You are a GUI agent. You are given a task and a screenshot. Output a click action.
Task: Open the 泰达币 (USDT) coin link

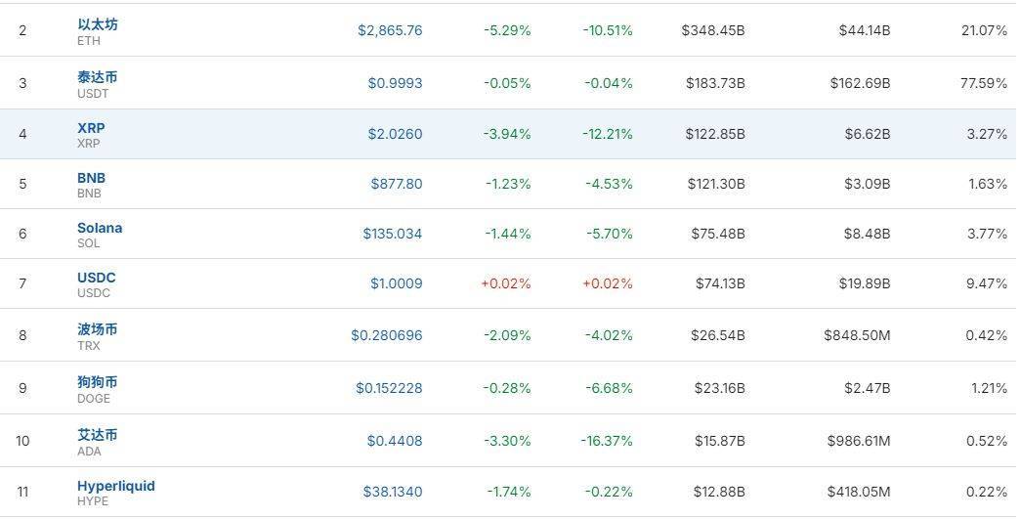98,76
